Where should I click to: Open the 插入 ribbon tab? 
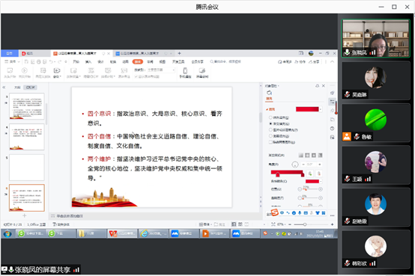tap(88, 61)
